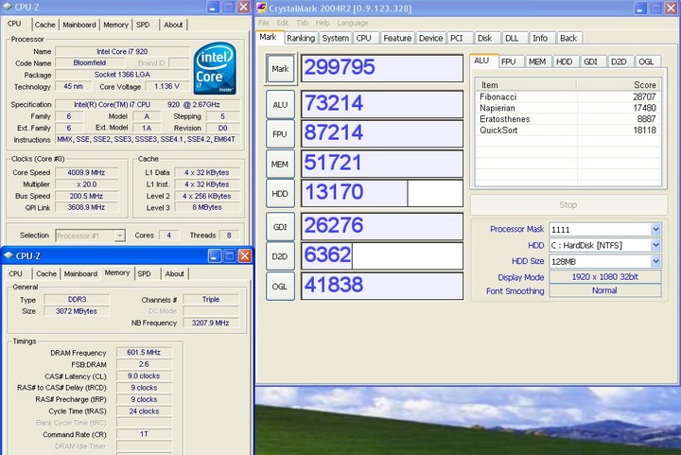Click the DRAM Frequency 601.5 MHz value
The image size is (681, 455).
point(144,352)
